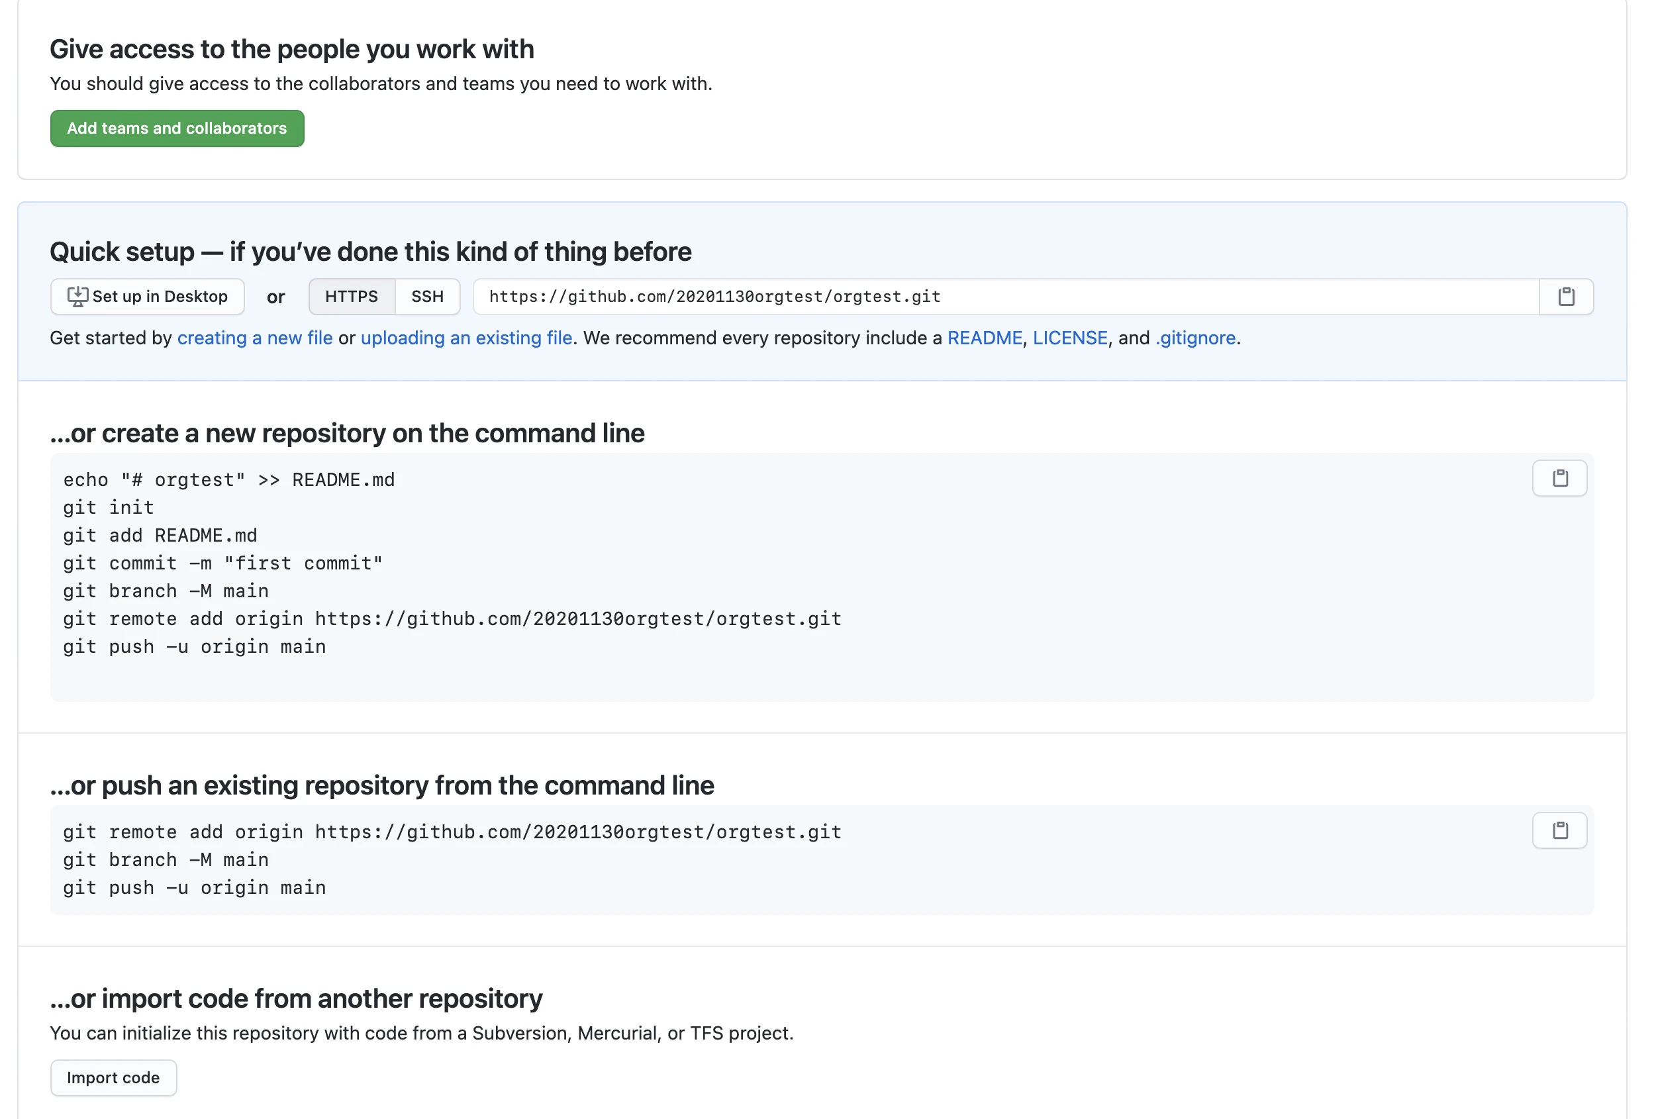
Task: Click the 'git add README.md' line
Action: [160, 536]
